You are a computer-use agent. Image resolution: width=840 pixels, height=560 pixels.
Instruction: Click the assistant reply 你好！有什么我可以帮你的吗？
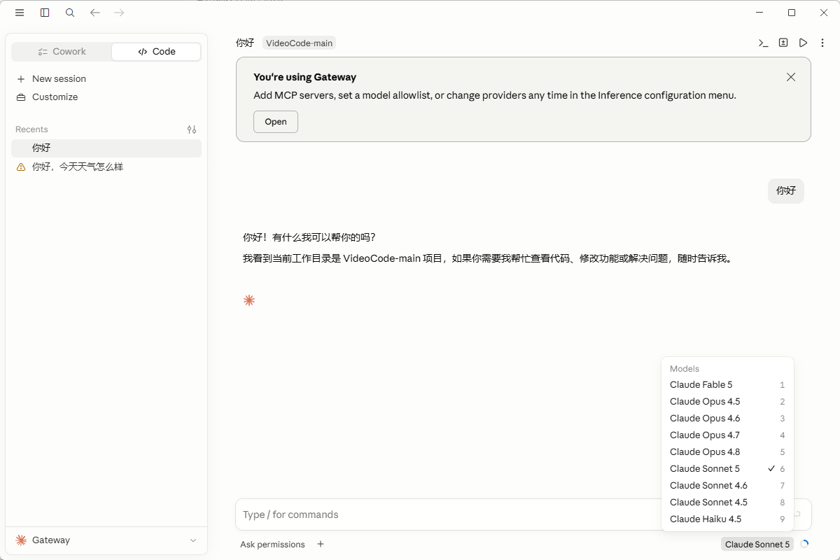click(309, 237)
